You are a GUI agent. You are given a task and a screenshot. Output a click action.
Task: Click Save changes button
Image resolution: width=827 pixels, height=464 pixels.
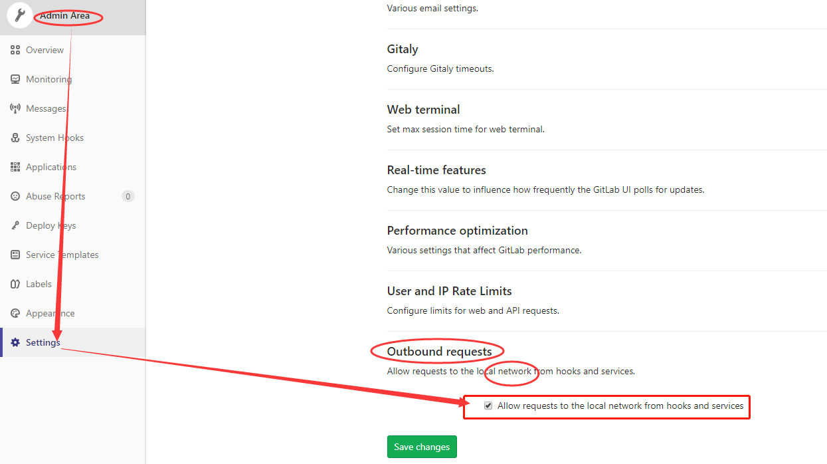(422, 447)
